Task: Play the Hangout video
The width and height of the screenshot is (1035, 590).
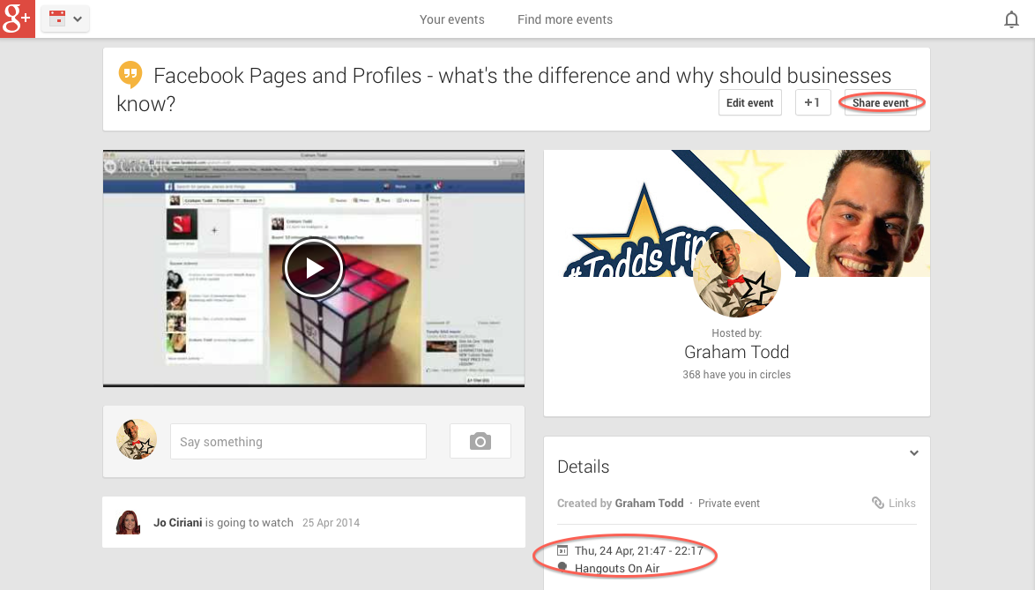Action: click(x=314, y=268)
